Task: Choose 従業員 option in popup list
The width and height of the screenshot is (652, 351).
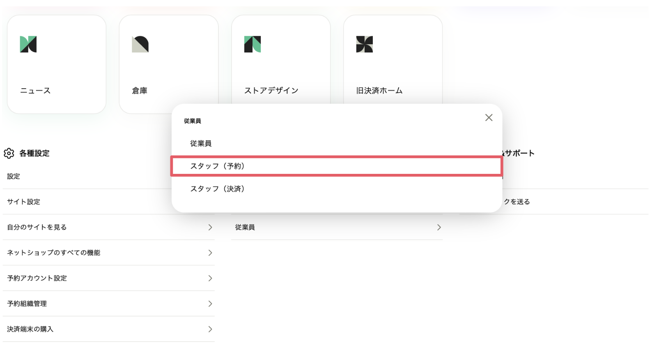Action: coord(201,144)
